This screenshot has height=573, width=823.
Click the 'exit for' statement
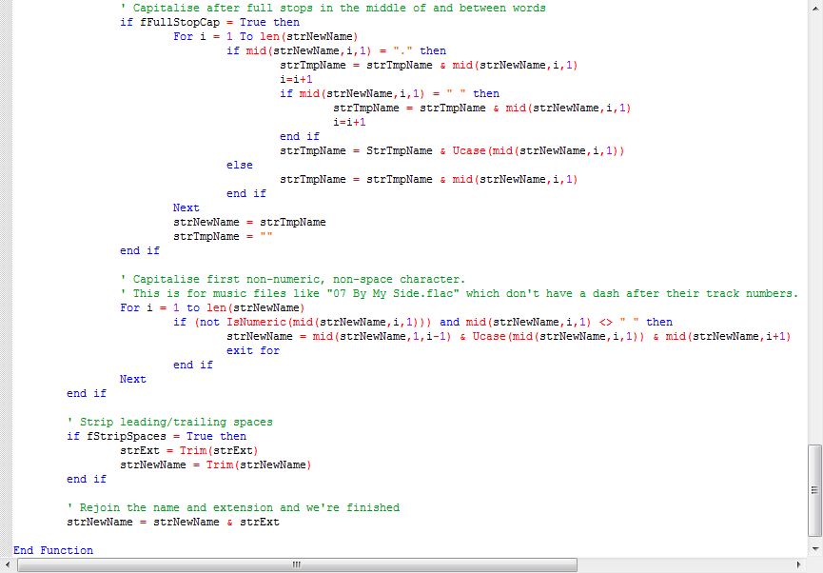click(x=253, y=351)
